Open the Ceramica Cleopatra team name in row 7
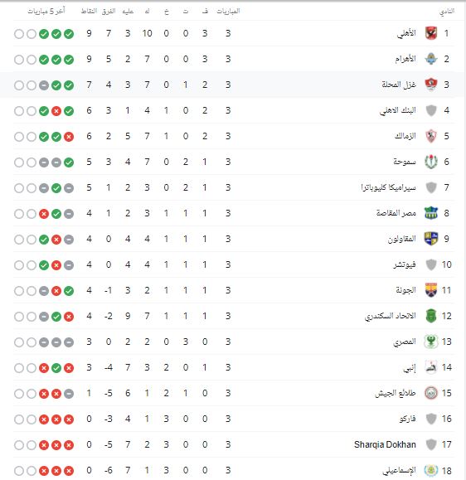 click(388, 187)
